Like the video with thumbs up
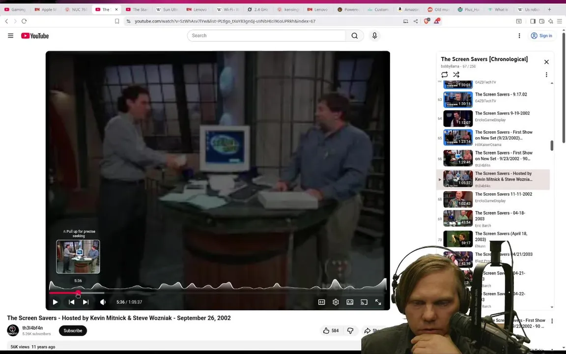The height and width of the screenshot is (354, 566). [x=331, y=330]
